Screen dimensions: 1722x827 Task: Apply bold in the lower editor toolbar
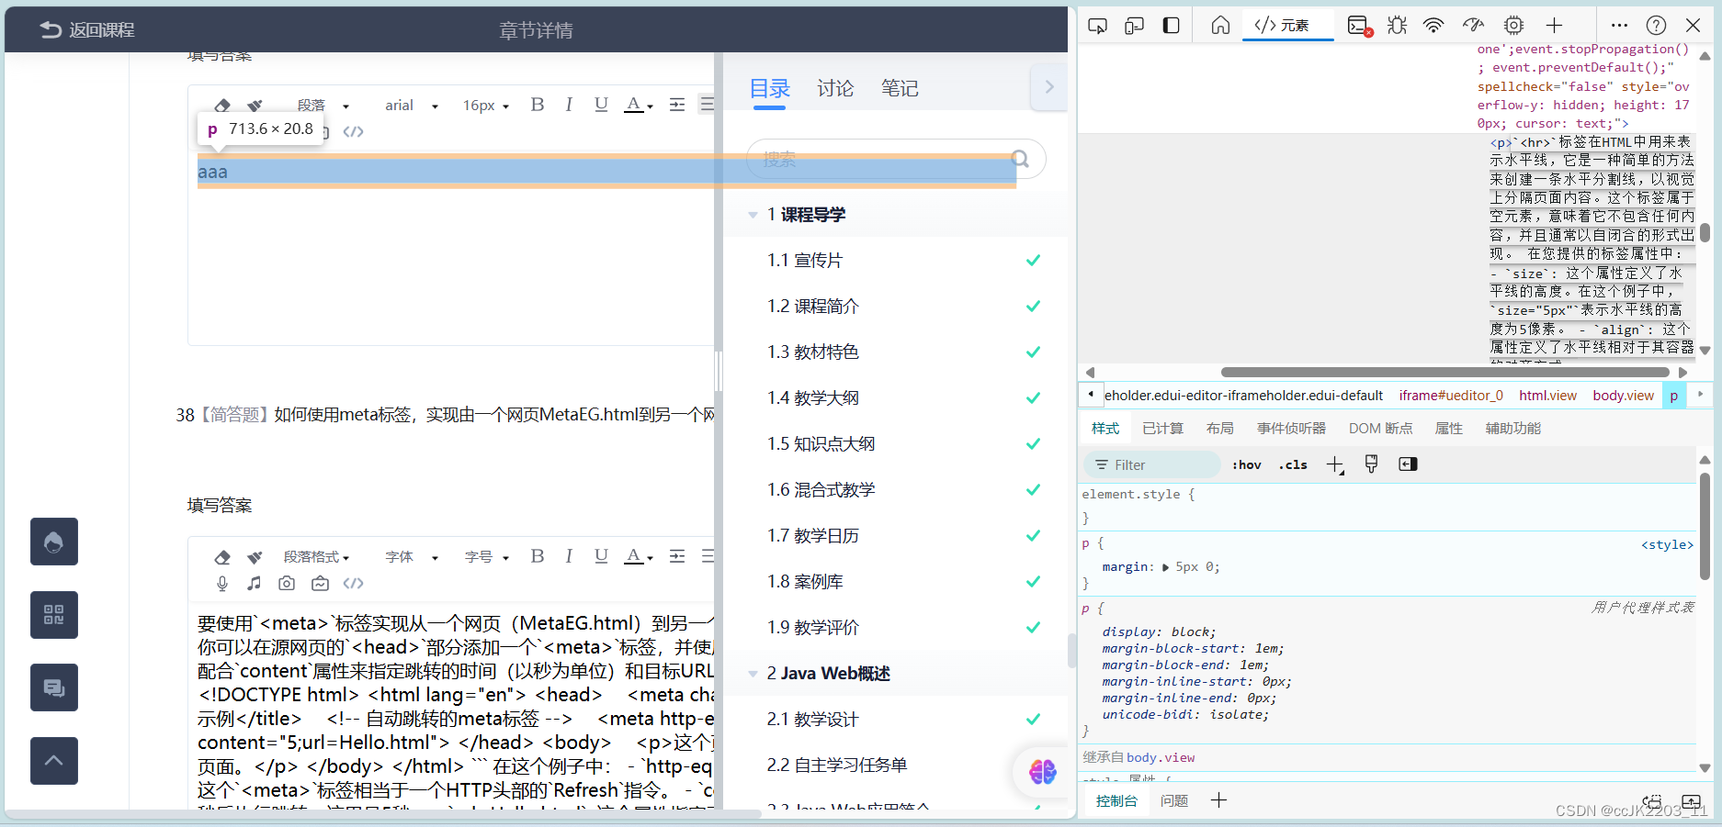(538, 555)
